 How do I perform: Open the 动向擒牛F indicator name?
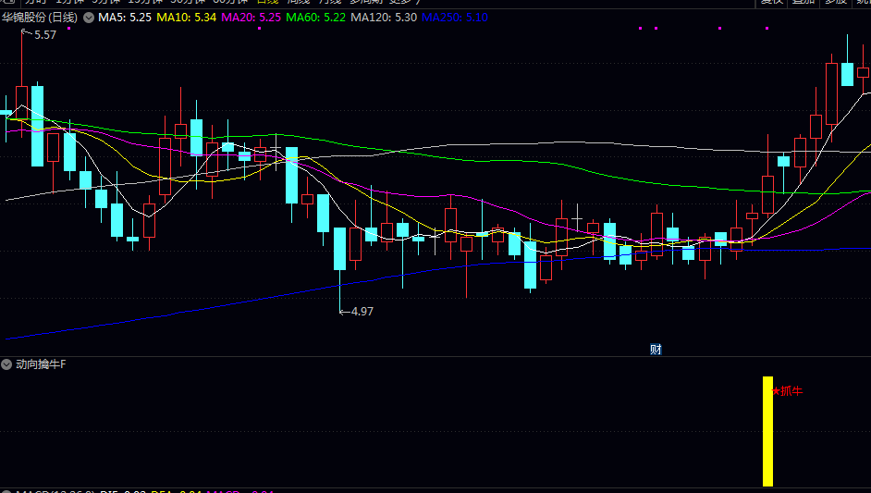[41, 364]
